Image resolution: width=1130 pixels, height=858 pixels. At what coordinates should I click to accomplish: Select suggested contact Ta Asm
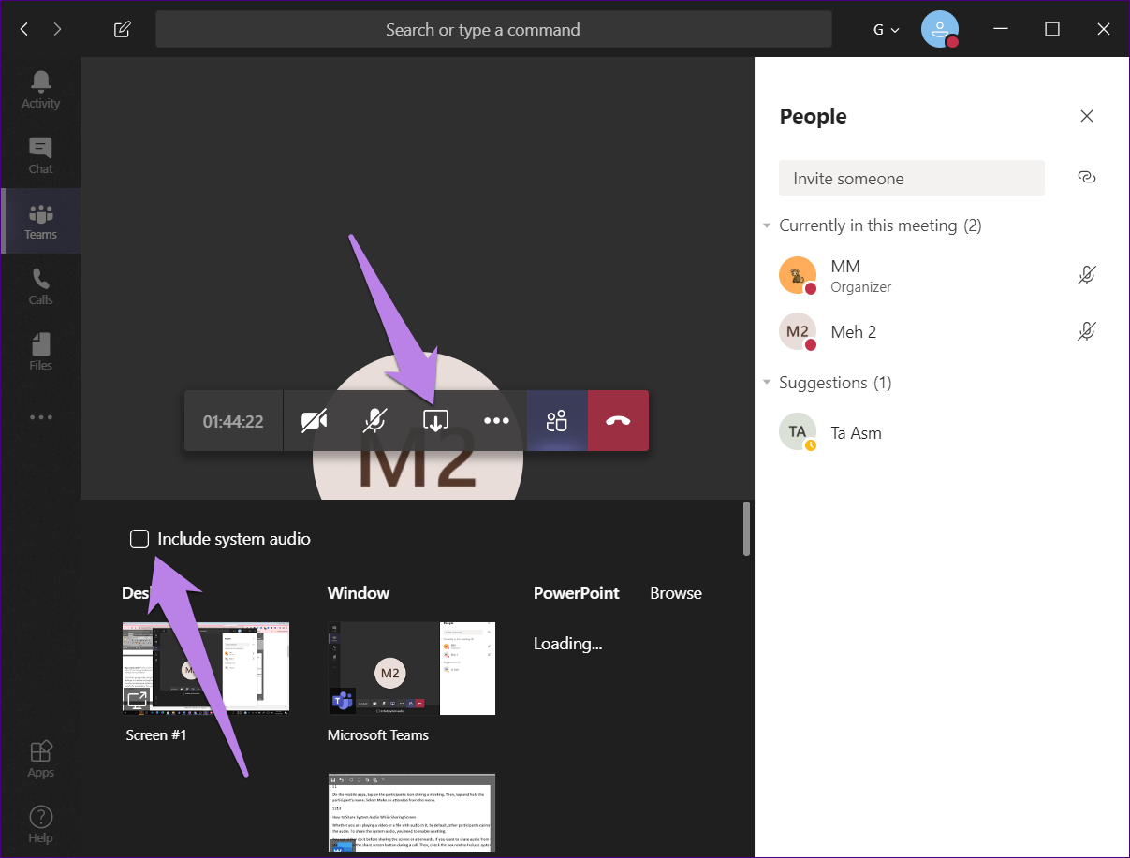click(x=856, y=432)
